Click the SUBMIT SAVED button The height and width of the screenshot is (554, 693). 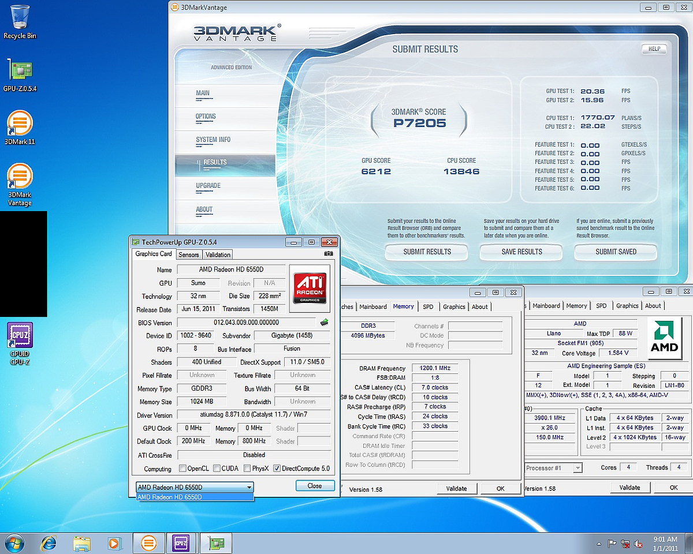[616, 252]
